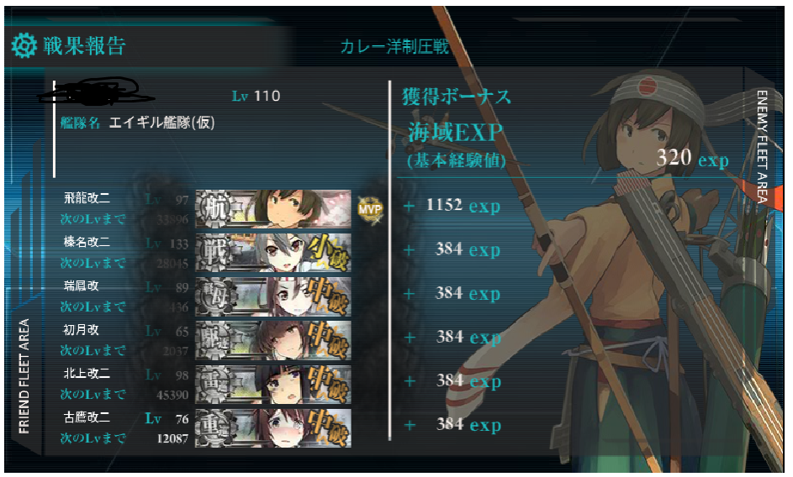Select the 航 carrier type emblem for 飛龍改二
Image resolution: width=793 pixels, height=477 pixels.
(x=215, y=208)
